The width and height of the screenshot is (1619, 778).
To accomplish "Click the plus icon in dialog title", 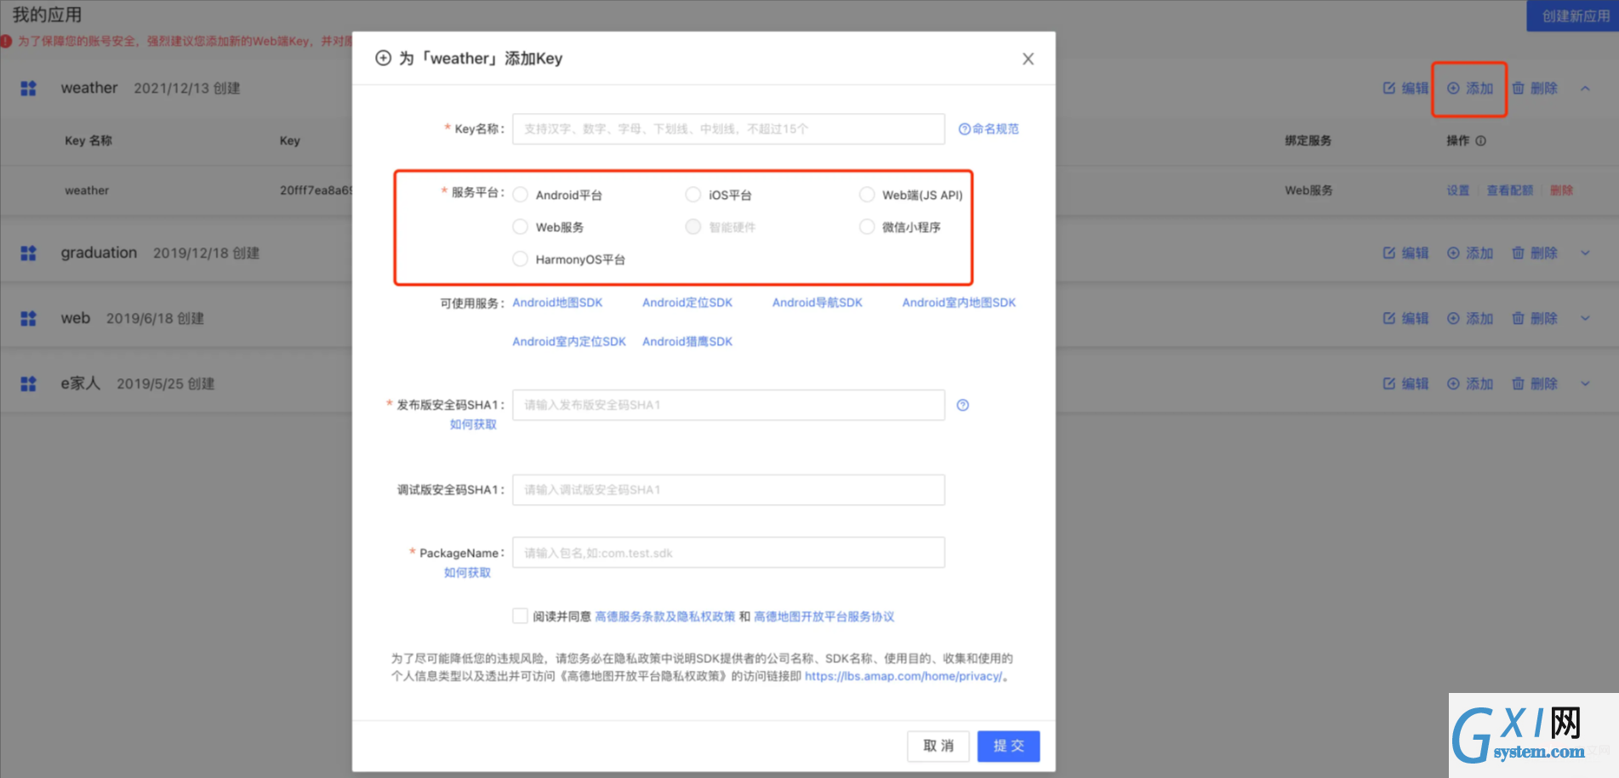I will coord(384,58).
